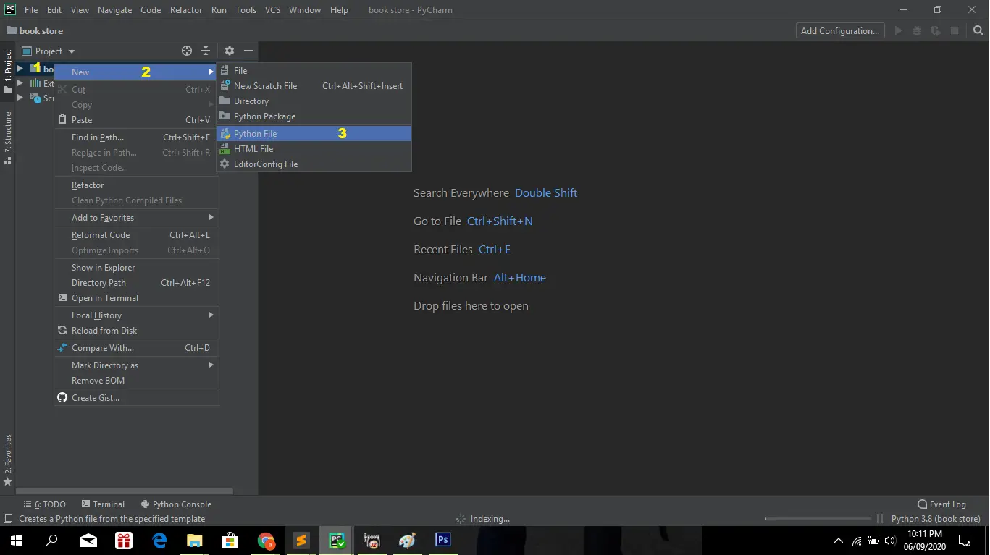Open the 1: Project sidebar tool window
Screen dimensions: 990x555
click(9, 73)
